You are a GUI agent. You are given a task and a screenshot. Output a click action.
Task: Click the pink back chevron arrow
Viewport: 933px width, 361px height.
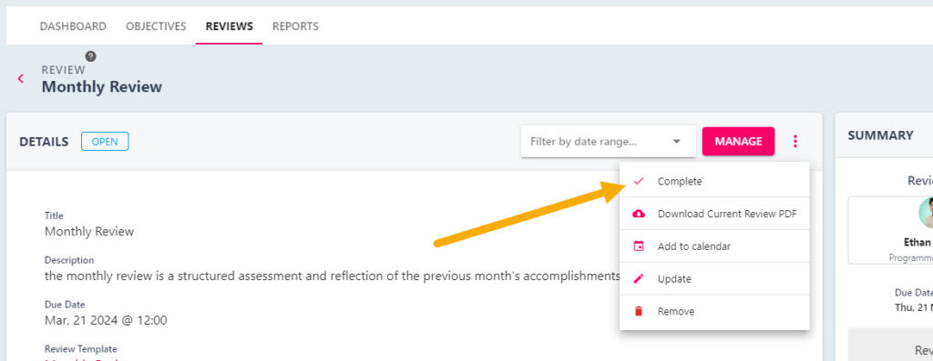click(21, 78)
